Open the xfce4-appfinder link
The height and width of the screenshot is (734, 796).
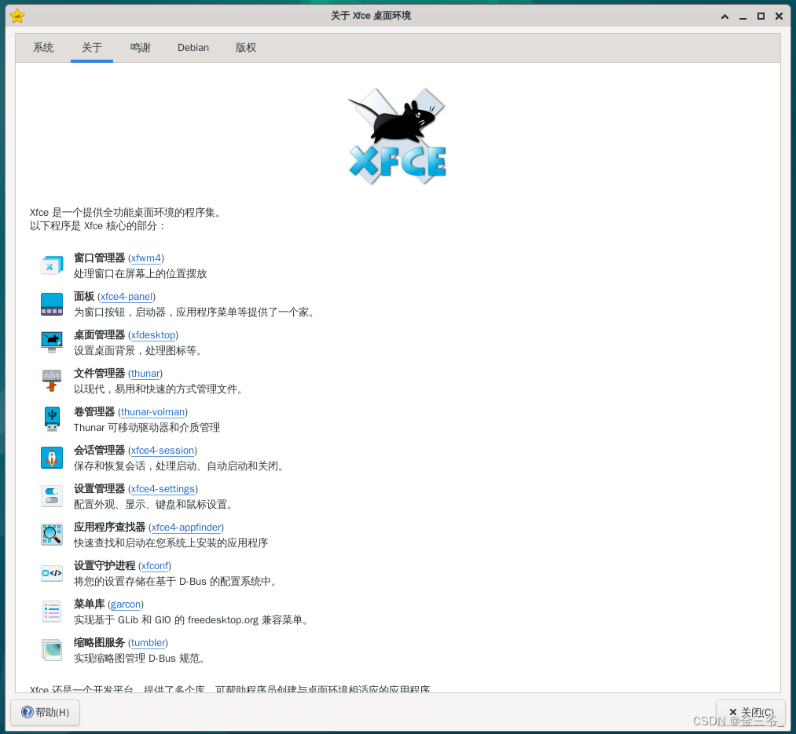tap(186, 528)
